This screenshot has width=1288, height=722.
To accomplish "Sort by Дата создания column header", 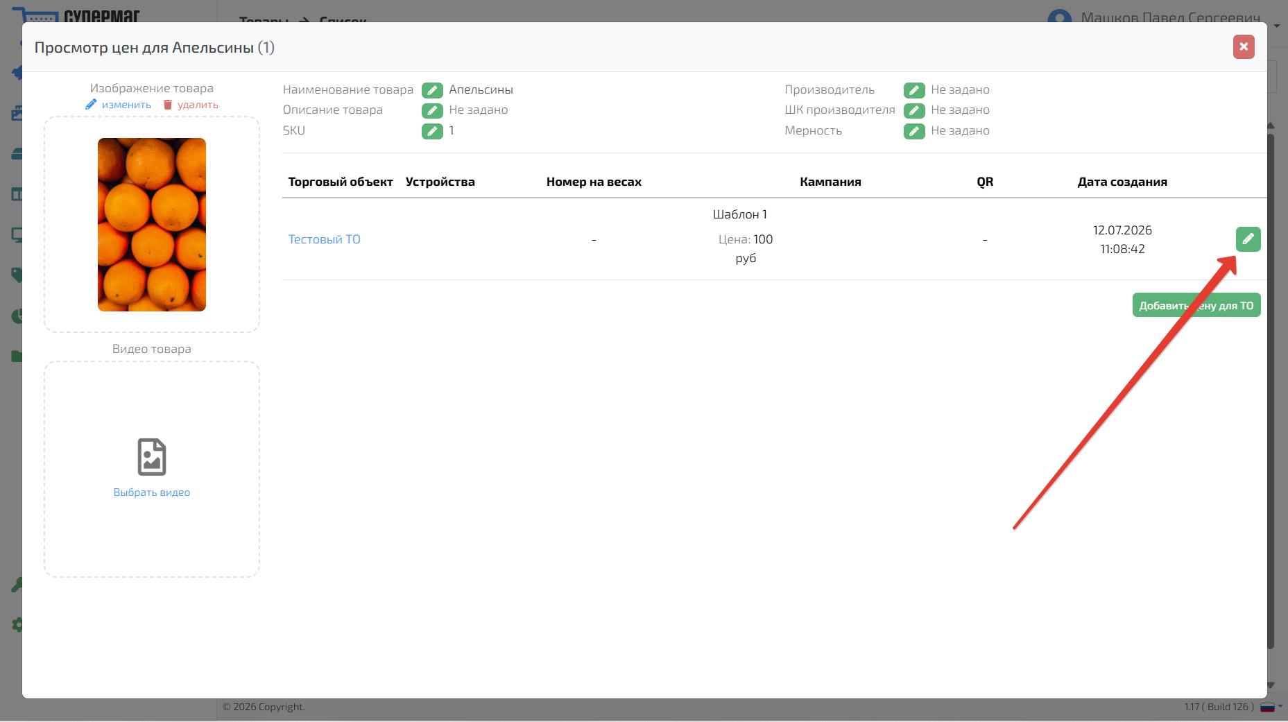I will 1122,182.
